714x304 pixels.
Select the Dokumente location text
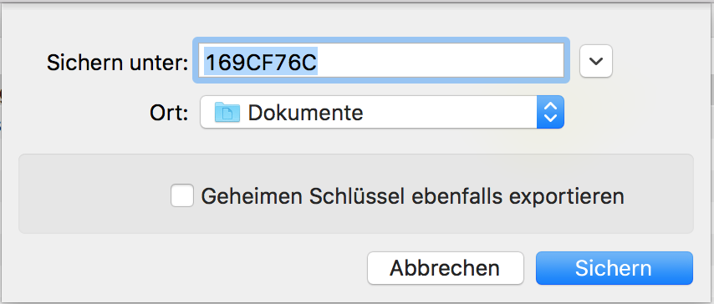305,113
